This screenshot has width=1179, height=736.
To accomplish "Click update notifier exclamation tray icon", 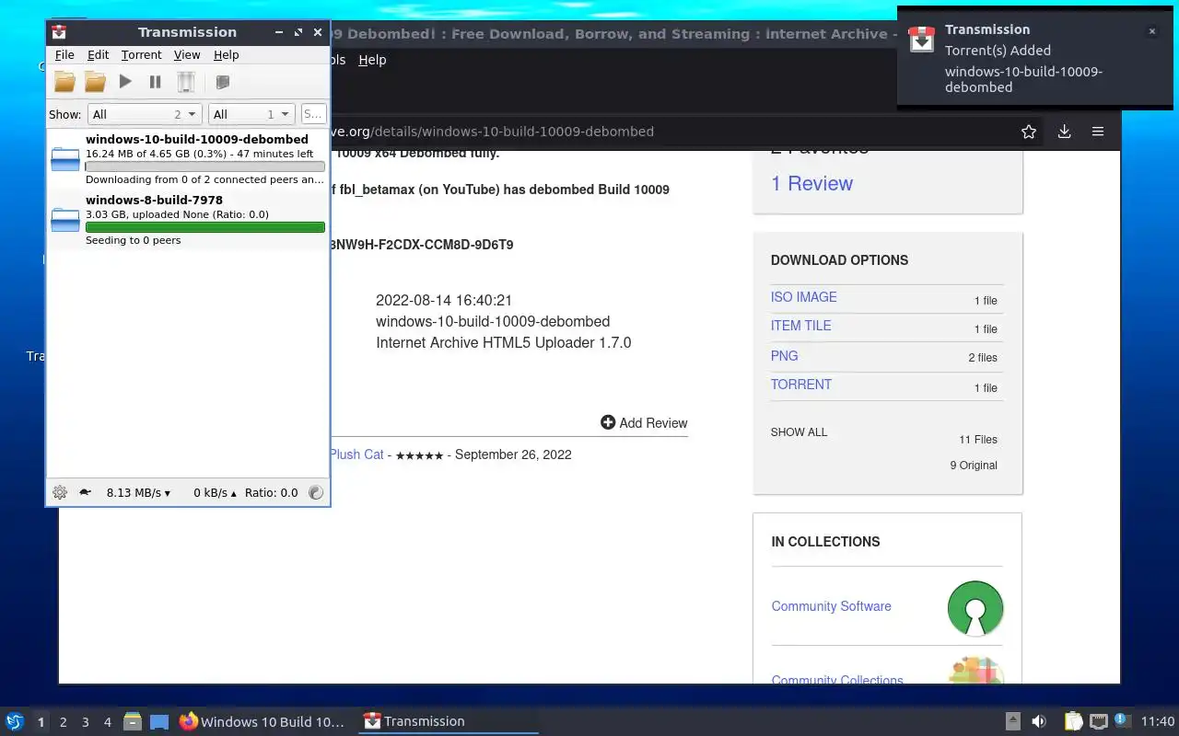I will pyautogui.click(x=1122, y=720).
